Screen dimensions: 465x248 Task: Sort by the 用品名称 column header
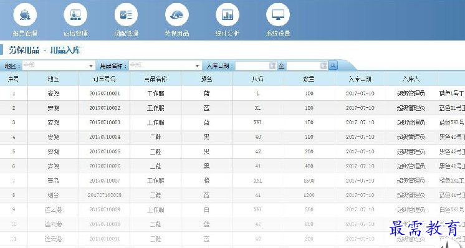click(x=155, y=79)
